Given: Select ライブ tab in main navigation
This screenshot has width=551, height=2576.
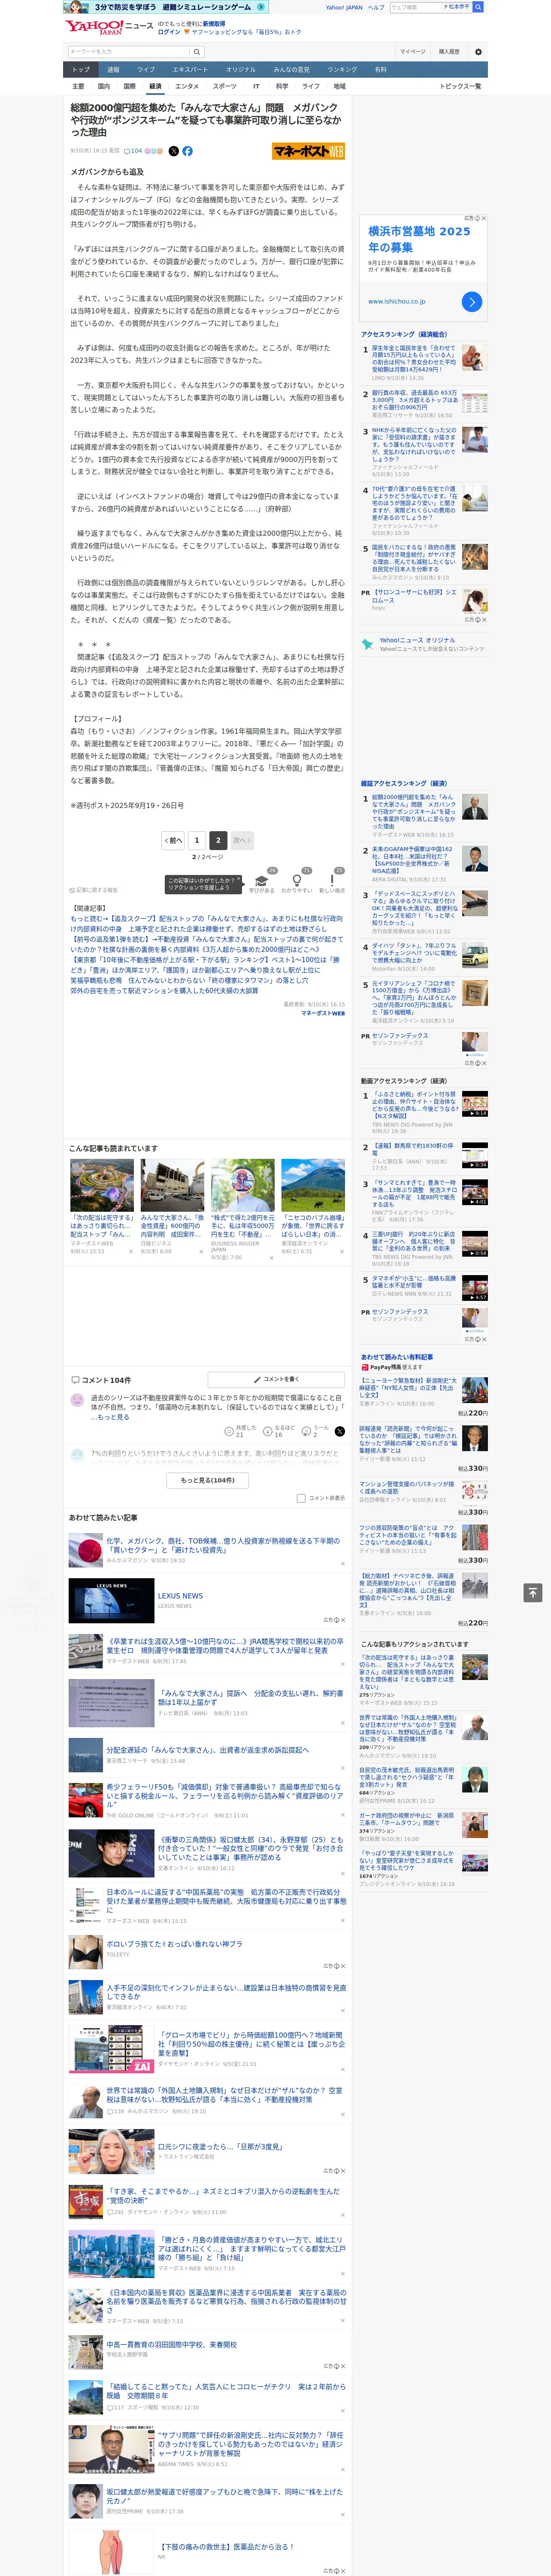Looking at the screenshot, I should pyautogui.click(x=146, y=70).
